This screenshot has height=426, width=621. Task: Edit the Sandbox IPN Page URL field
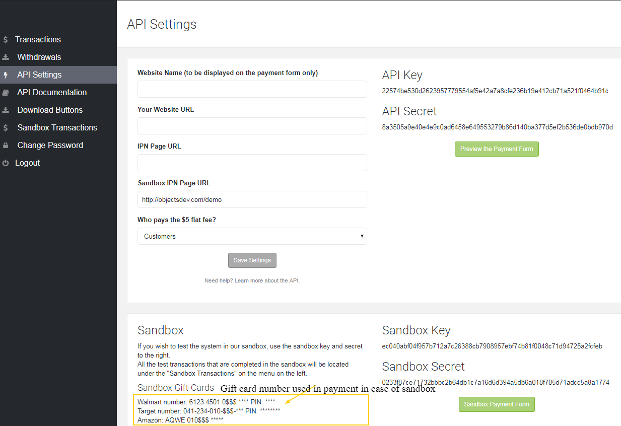coord(252,199)
